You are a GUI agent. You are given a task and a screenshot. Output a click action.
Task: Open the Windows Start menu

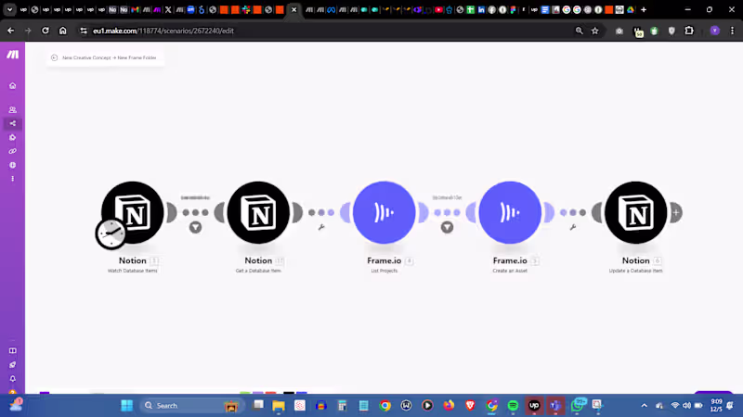coord(127,406)
